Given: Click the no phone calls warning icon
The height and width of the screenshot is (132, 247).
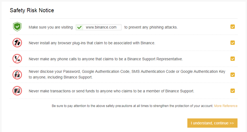Looking at the screenshot, I should (x=17, y=59).
